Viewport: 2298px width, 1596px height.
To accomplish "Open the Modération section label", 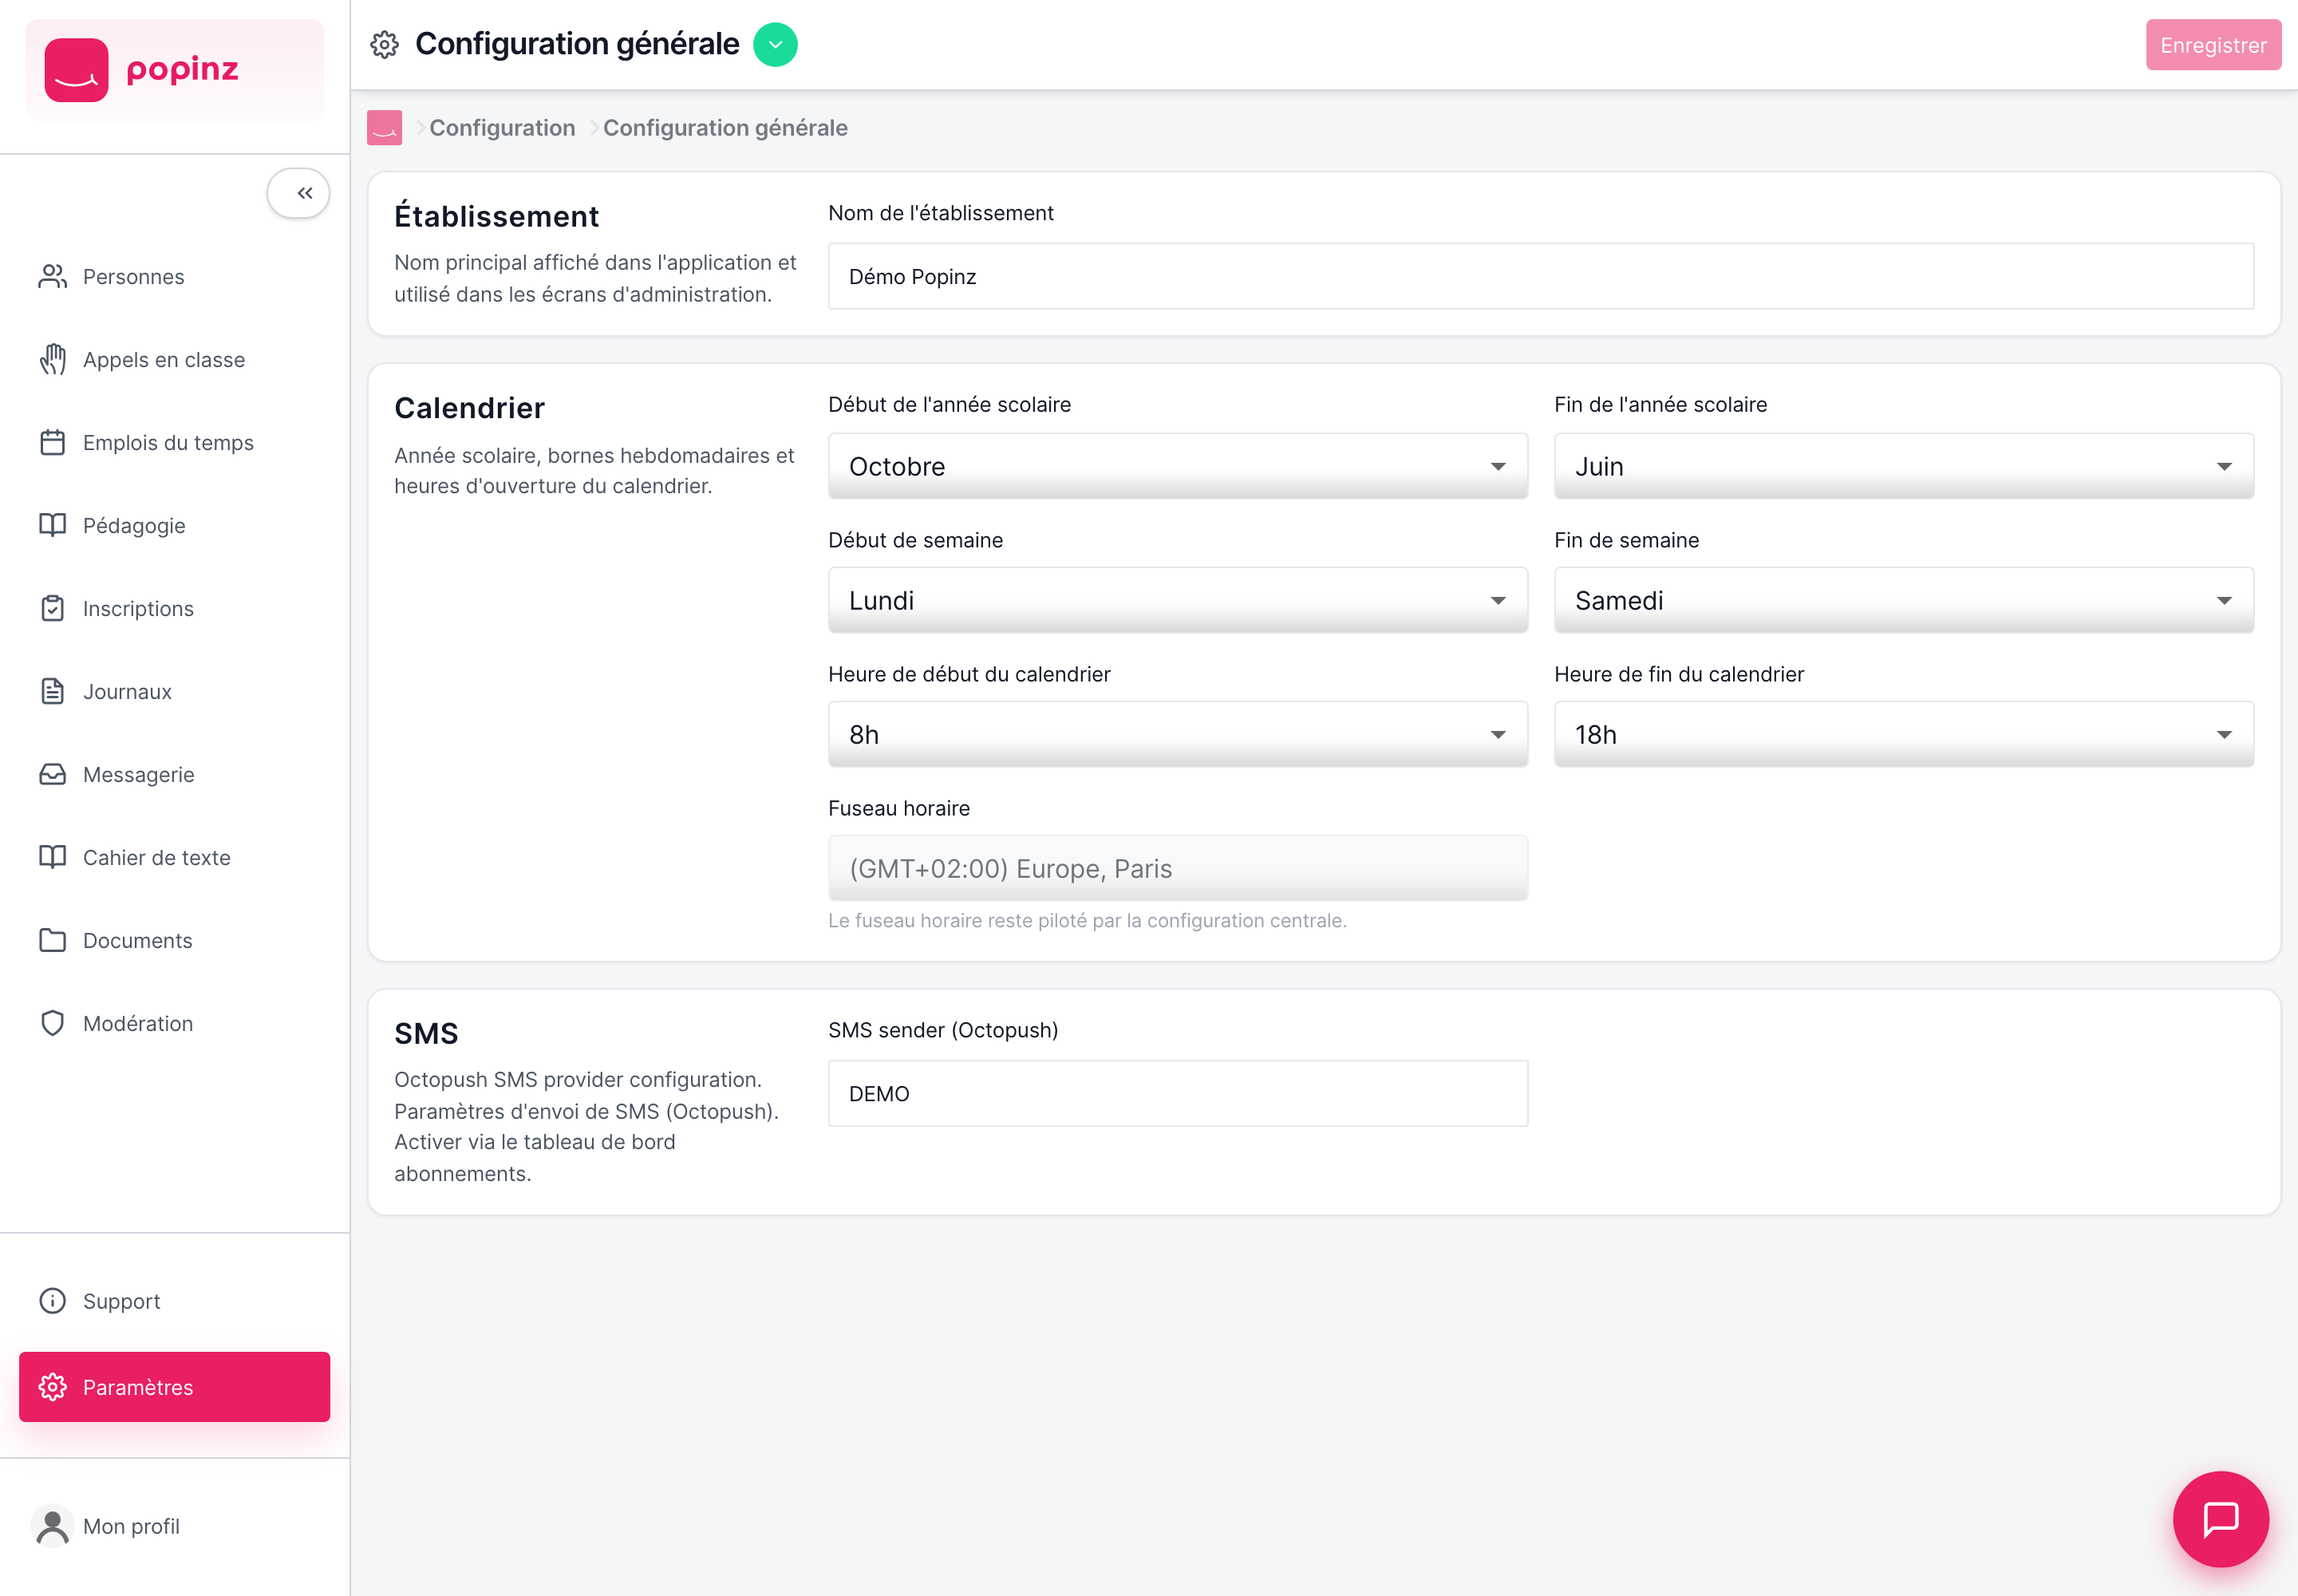I will [138, 1024].
